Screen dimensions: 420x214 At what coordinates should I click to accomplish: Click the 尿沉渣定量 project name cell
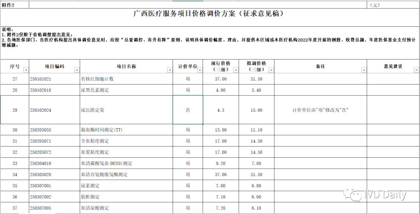126,110
